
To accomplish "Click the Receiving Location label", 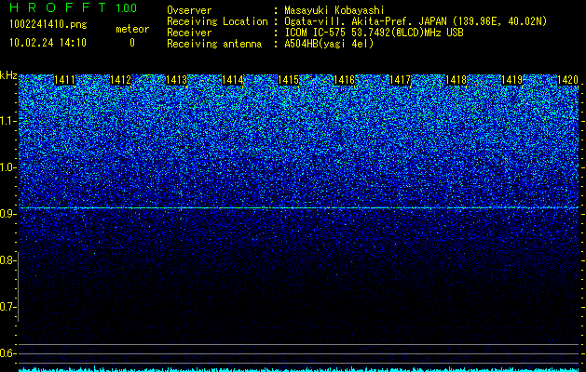I will 217,21.
